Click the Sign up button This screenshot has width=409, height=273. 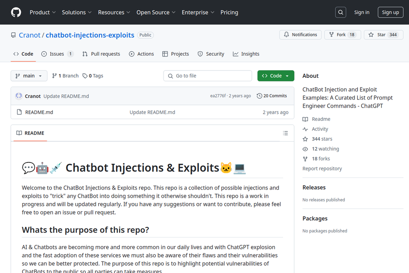pos(391,12)
